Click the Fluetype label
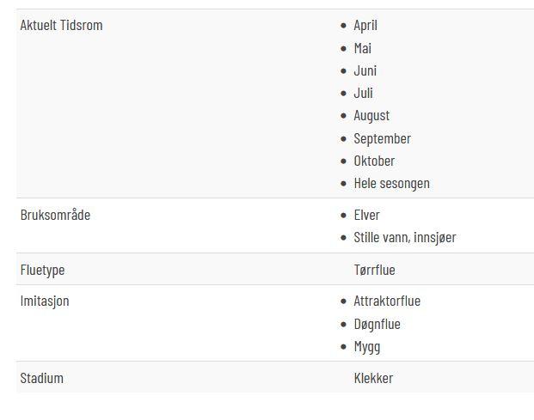The image size is (534, 420). (x=43, y=271)
